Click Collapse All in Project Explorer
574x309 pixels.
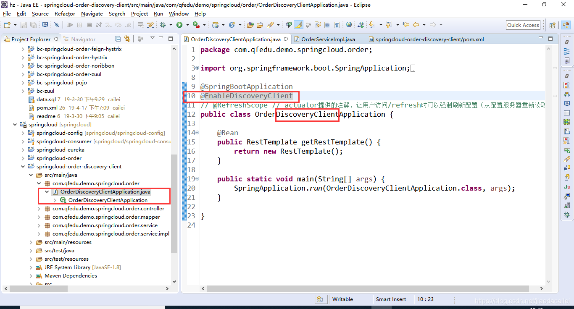[118, 39]
